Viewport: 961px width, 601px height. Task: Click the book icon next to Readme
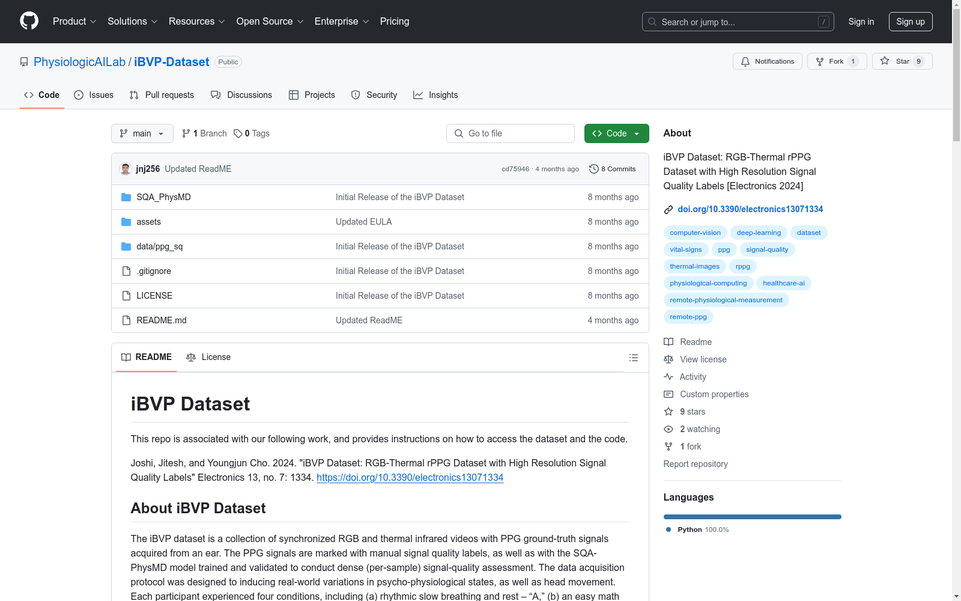(668, 342)
